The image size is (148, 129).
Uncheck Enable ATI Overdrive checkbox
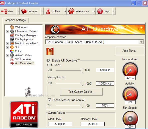(x=49, y=60)
